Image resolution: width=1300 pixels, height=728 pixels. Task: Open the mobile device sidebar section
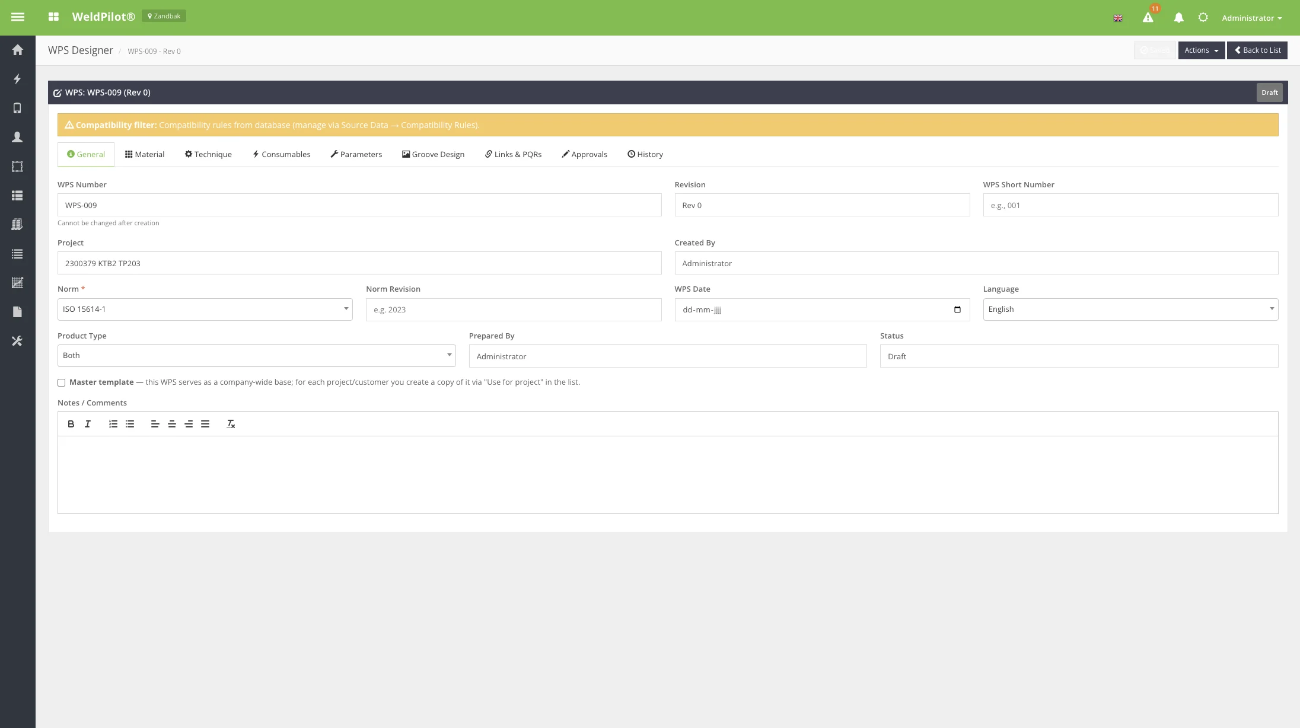17,108
